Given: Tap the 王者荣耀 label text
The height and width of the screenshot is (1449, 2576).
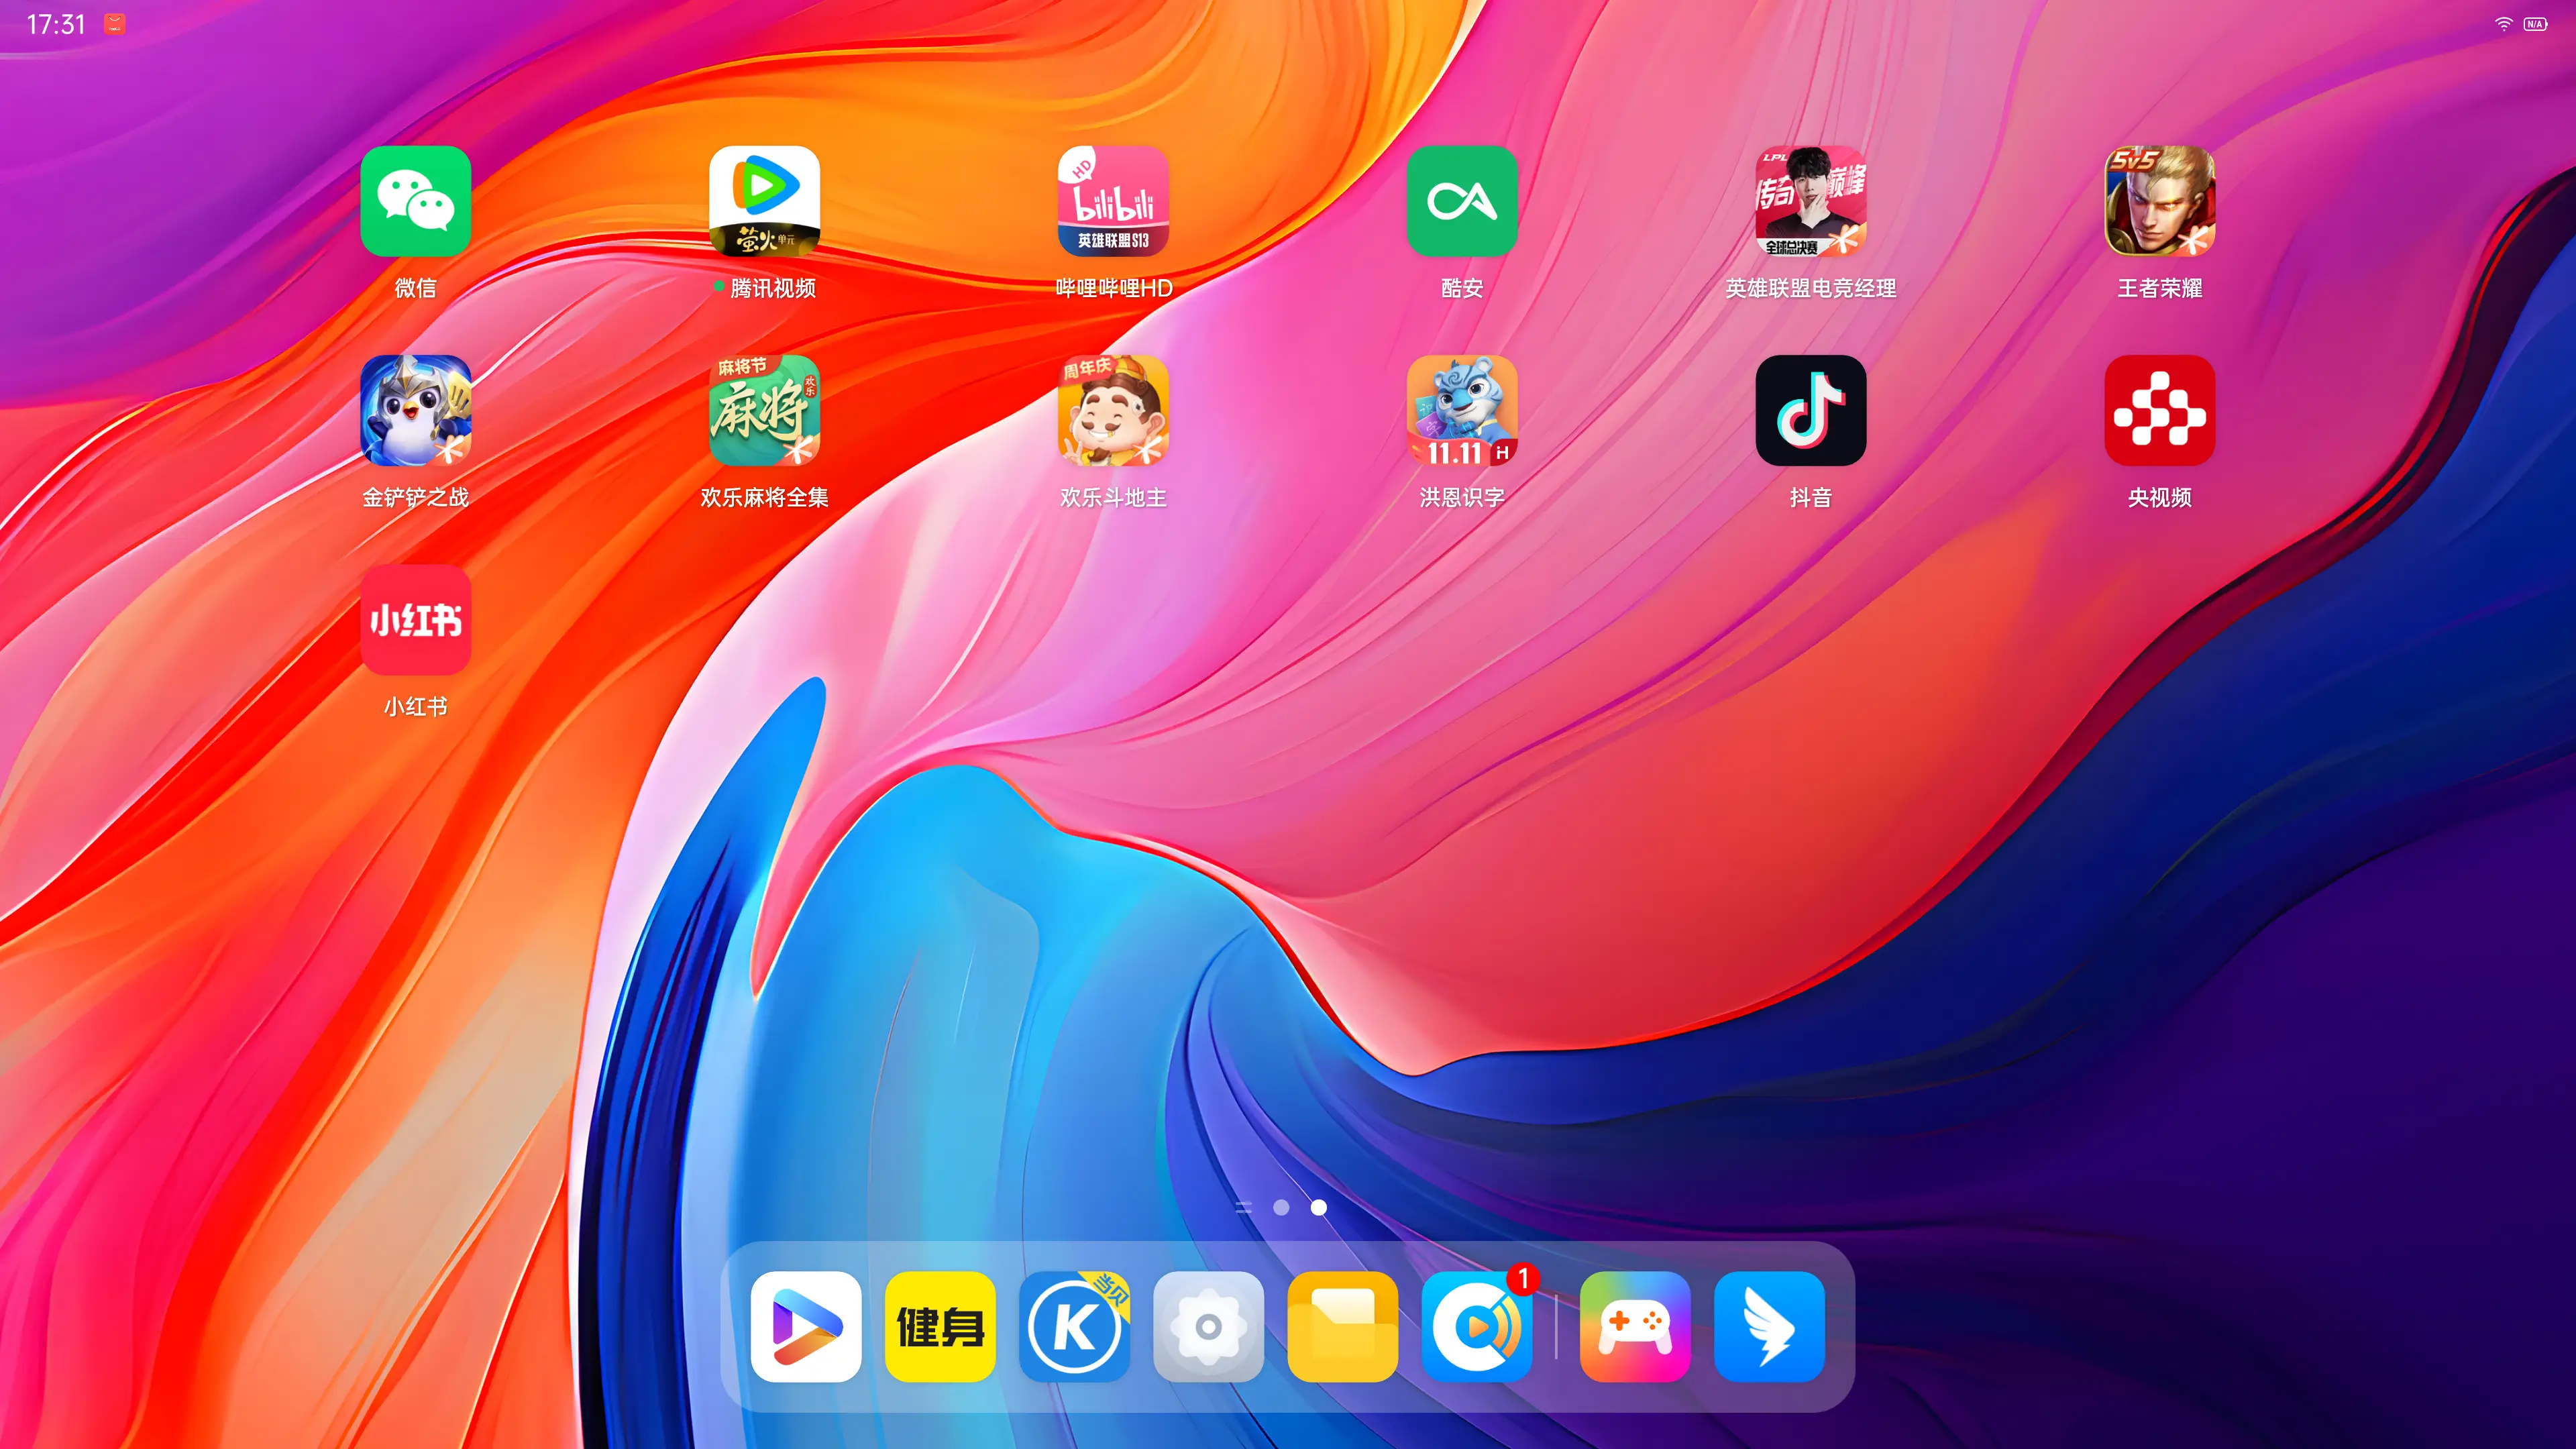Looking at the screenshot, I should point(2160,288).
